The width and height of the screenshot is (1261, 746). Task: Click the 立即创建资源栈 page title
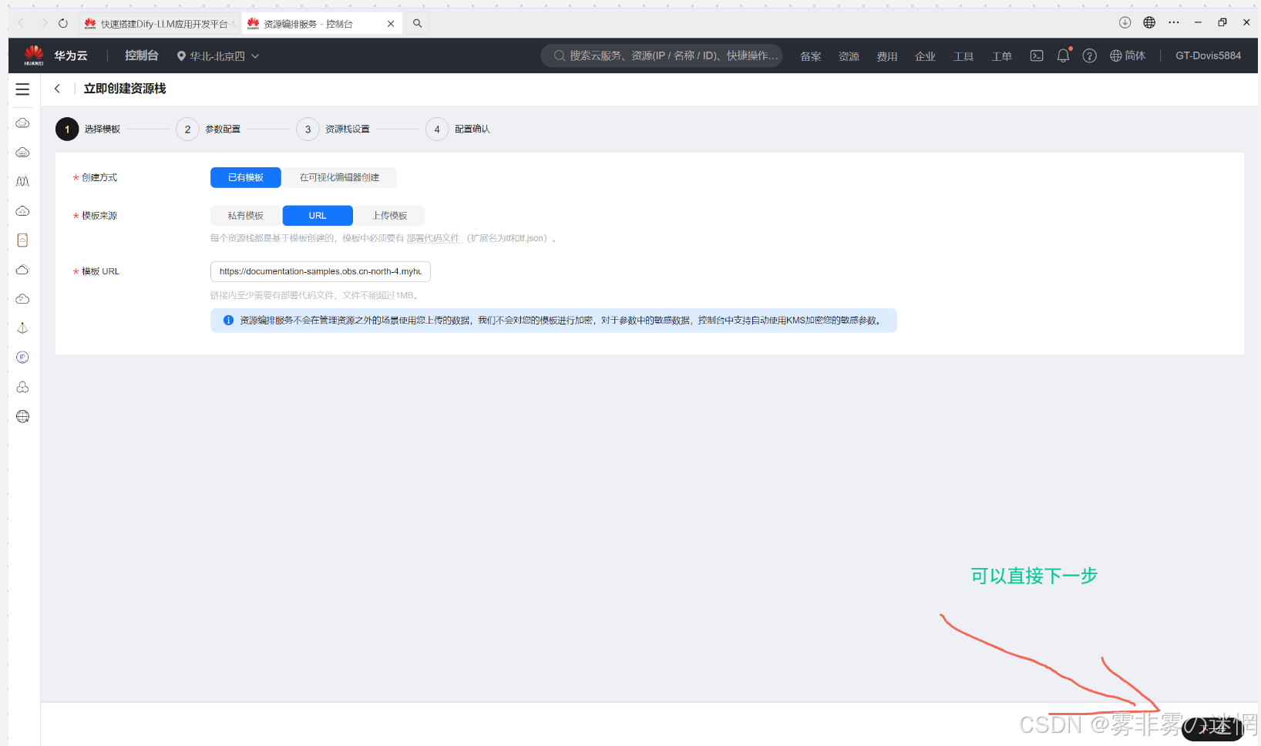[125, 89]
